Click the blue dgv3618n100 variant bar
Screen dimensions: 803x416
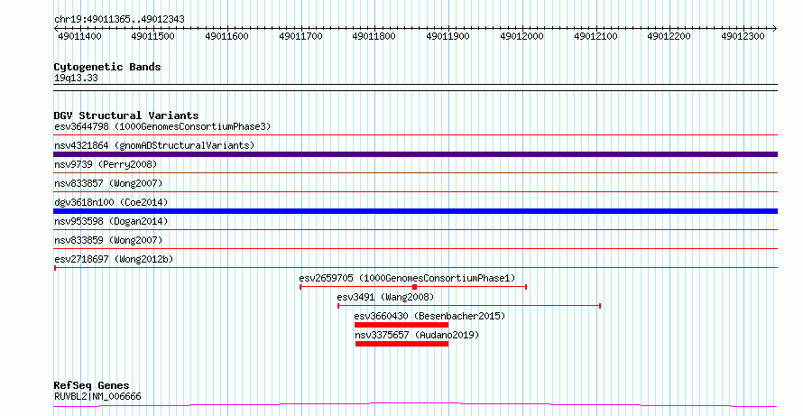pyautogui.click(x=415, y=211)
